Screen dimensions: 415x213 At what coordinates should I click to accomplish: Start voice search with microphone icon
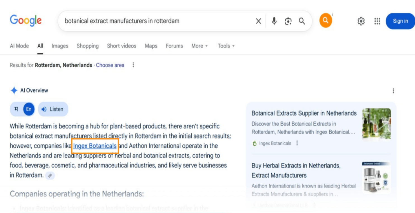[x=274, y=21]
